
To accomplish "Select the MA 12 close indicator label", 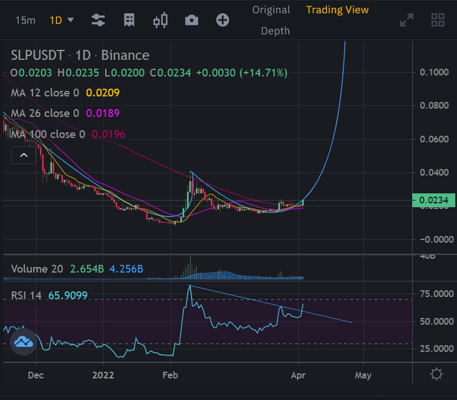I will (x=45, y=93).
